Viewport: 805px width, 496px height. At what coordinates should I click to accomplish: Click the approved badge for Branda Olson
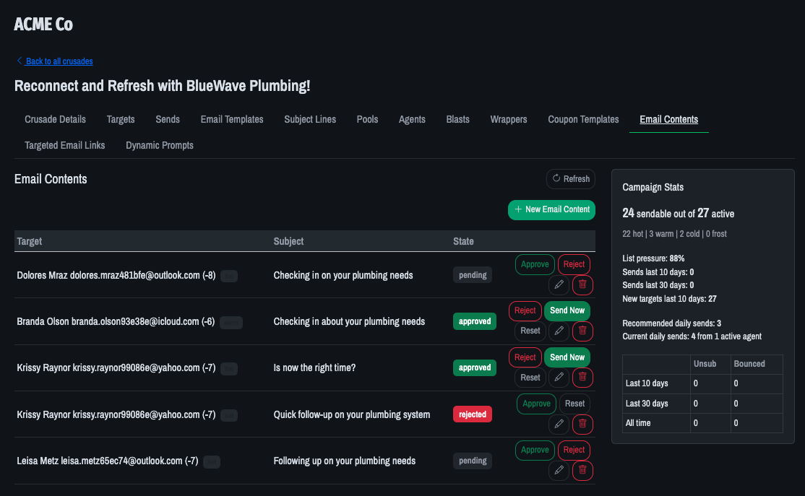474,321
